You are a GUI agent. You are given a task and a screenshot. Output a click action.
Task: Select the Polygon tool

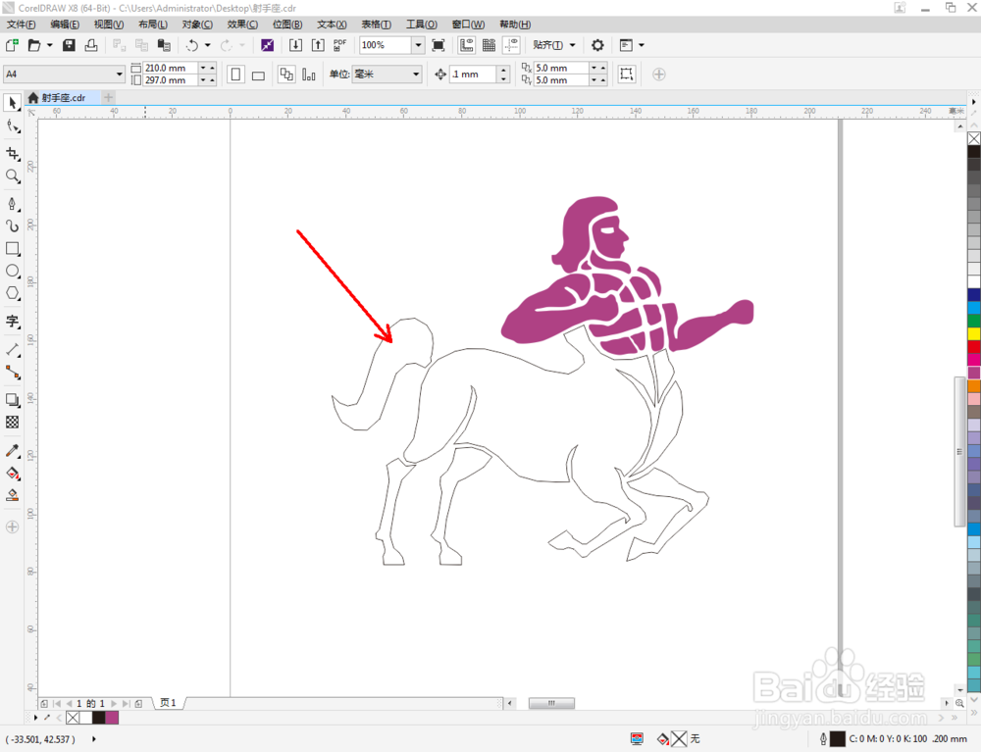point(12,294)
